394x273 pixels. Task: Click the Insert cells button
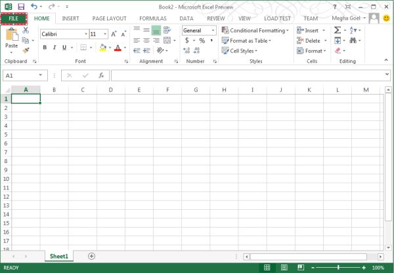pyautogui.click(x=307, y=30)
